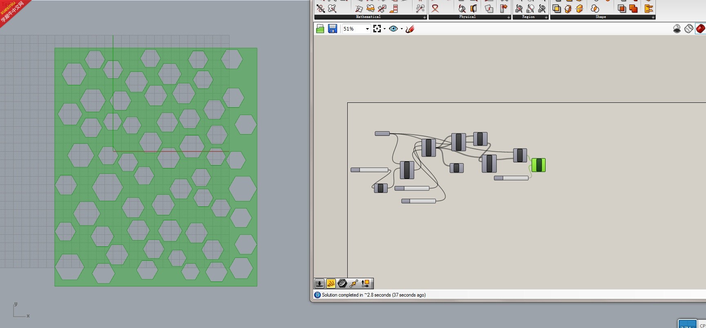This screenshot has height=328, width=706.
Task: Select the tilted square plane icon in Mathematical
Action: (x=359, y=9)
